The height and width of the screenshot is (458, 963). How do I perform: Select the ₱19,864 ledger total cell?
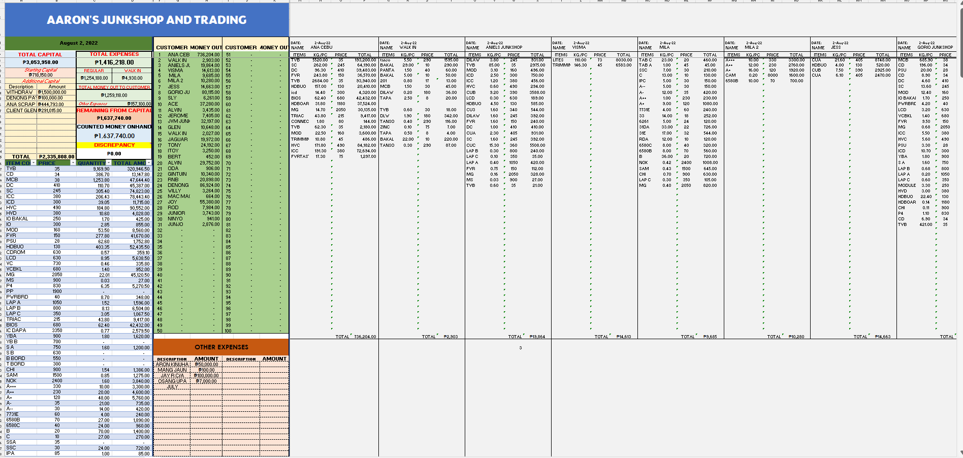click(x=537, y=337)
